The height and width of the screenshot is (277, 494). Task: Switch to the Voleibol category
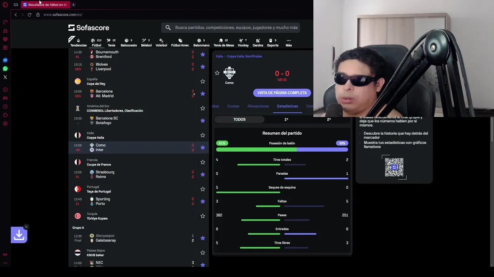pos(161,42)
